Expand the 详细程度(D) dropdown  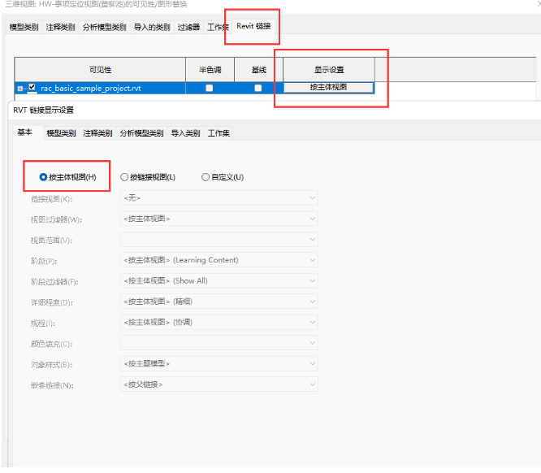[219, 302]
